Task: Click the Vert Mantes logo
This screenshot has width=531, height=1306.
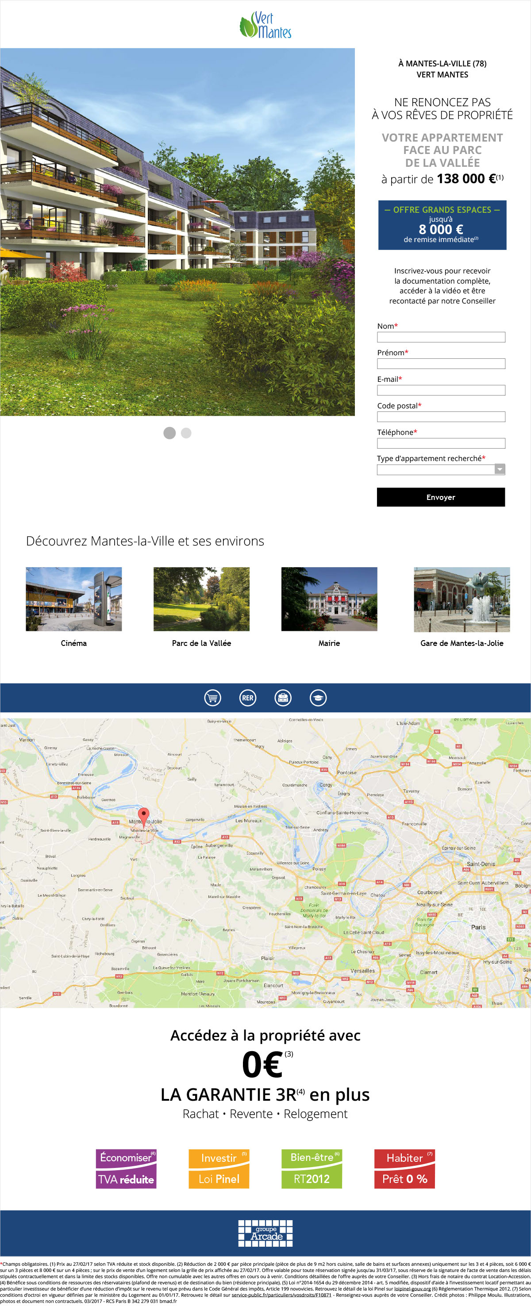Action: click(265, 25)
